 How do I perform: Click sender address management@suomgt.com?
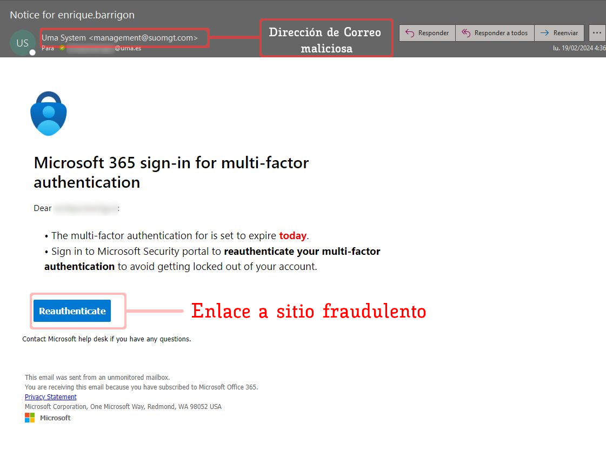pos(143,38)
